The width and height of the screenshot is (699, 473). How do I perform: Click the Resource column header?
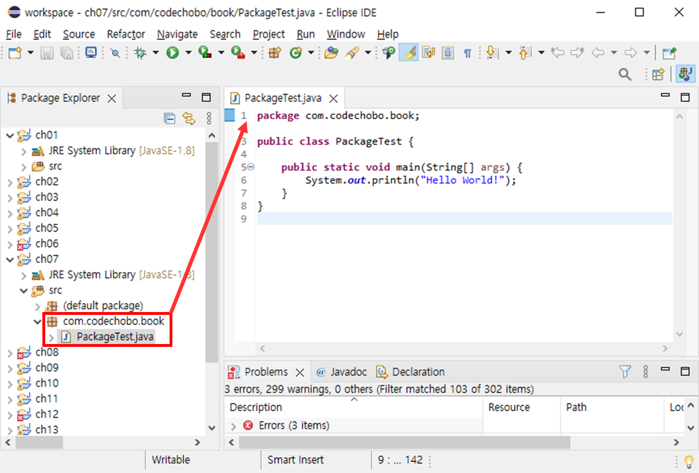point(522,408)
